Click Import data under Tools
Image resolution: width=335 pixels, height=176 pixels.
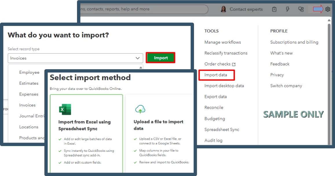tap(216, 75)
